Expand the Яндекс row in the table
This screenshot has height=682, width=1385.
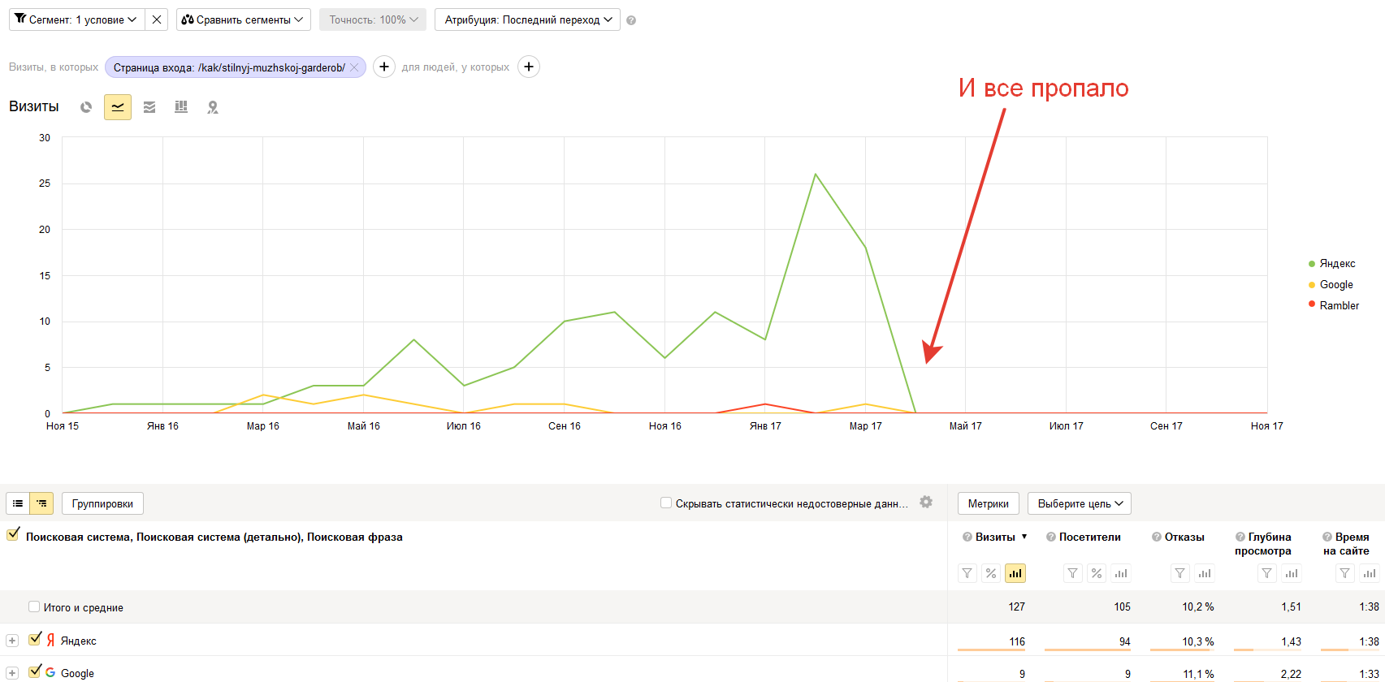pos(12,641)
